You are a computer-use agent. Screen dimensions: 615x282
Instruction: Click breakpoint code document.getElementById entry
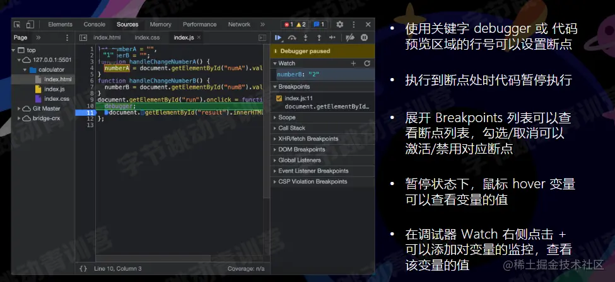pos(327,106)
